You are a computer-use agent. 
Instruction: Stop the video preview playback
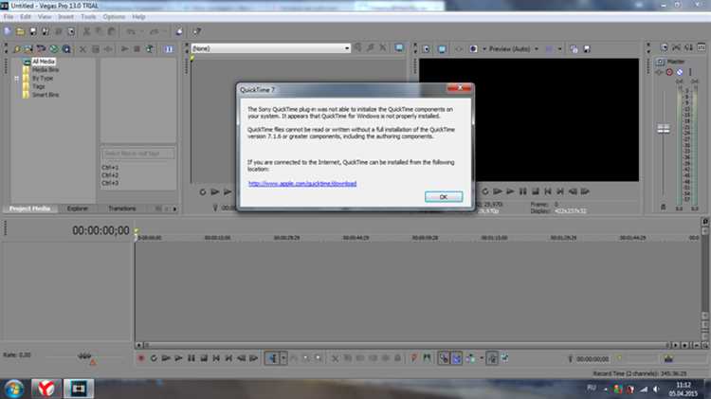(x=536, y=191)
